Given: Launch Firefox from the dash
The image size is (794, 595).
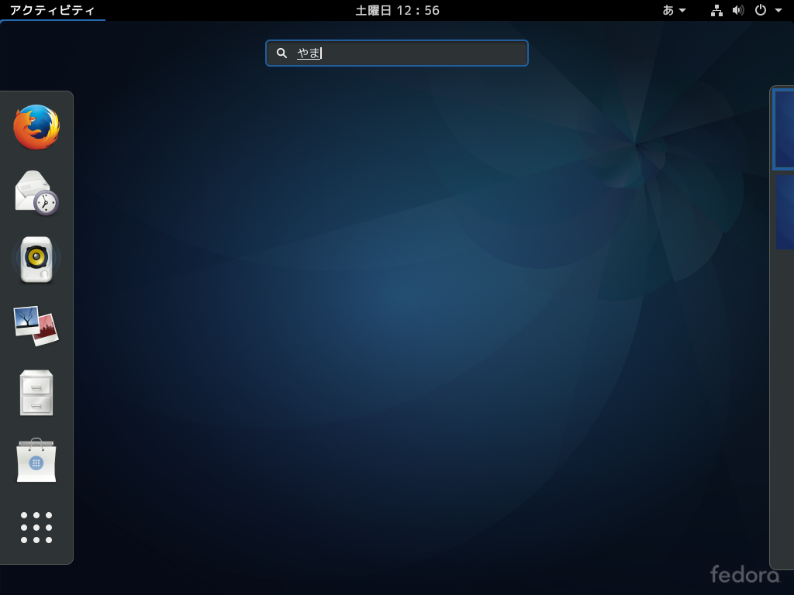Looking at the screenshot, I should point(36,127).
